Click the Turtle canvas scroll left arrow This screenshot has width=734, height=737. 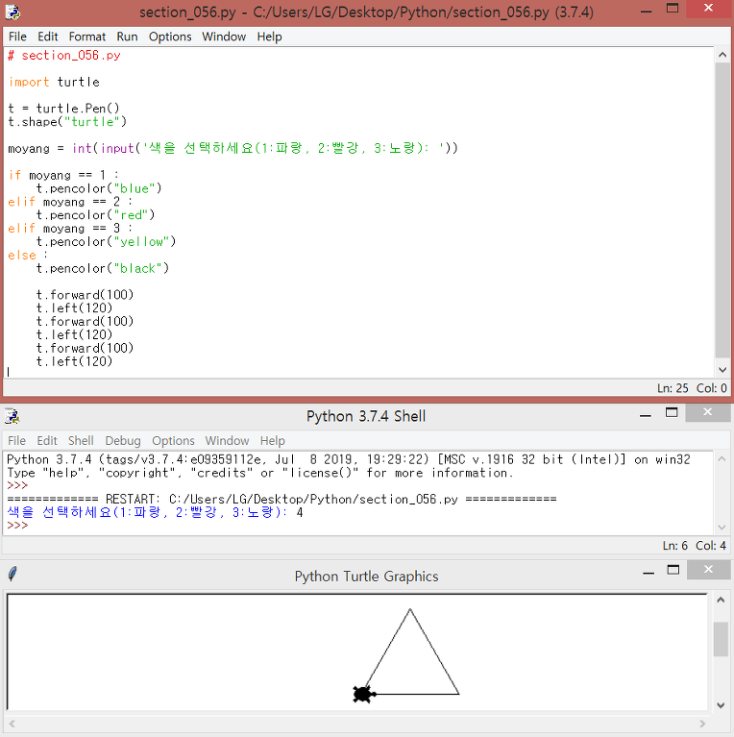point(12,724)
